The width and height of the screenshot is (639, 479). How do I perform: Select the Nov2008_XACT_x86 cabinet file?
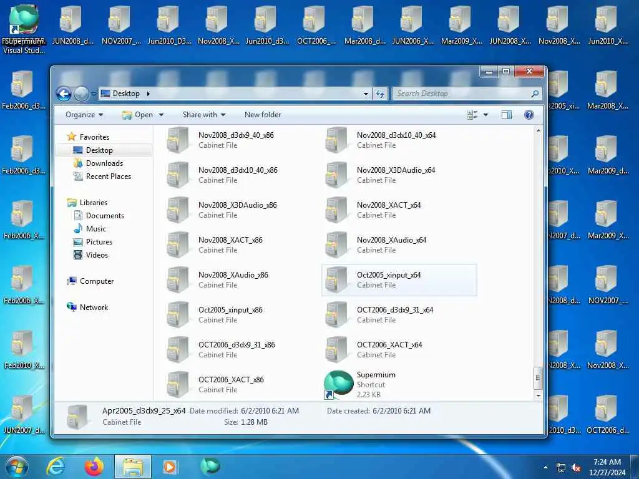(x=240, y=245)
